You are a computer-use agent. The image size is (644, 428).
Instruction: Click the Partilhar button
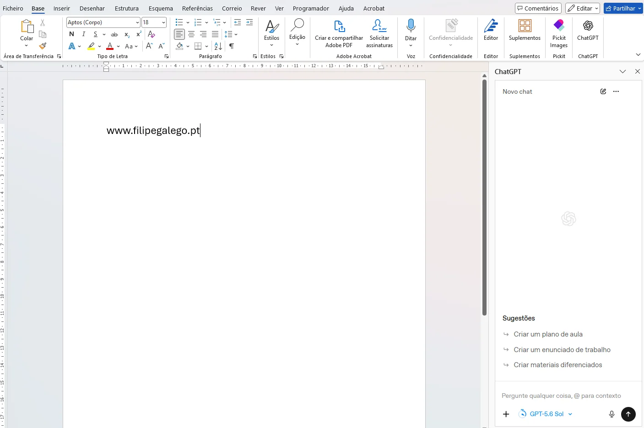[x=623, y=8]
